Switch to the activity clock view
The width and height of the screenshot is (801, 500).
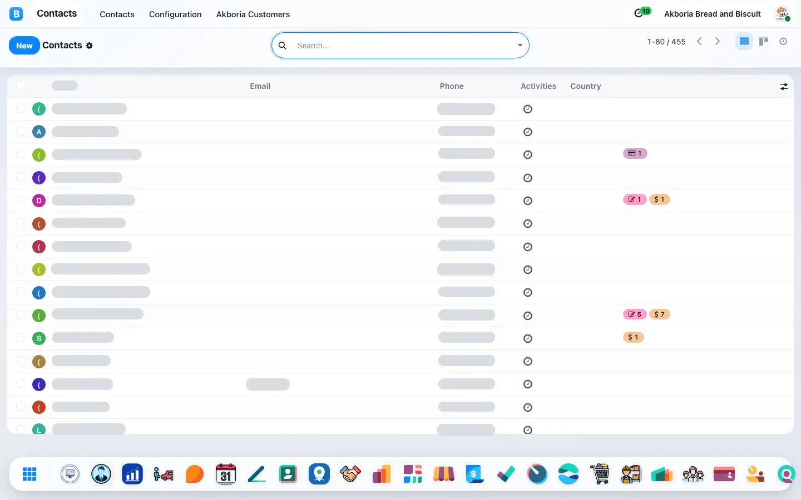click(783, 42)
